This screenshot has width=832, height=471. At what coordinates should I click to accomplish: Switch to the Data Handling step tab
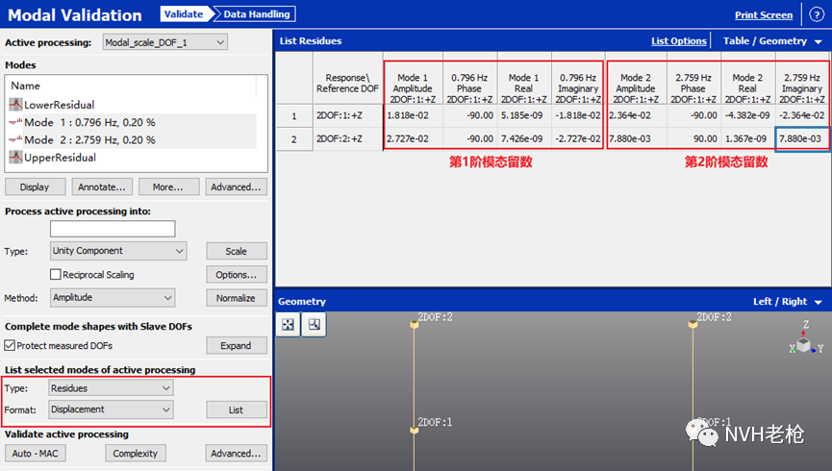pos(256,14)
